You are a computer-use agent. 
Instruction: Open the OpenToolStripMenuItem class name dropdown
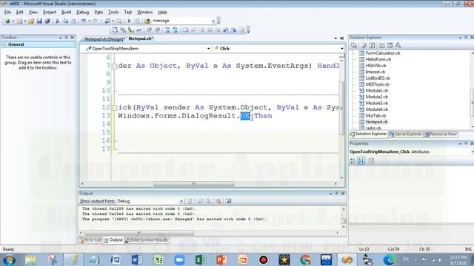pyautogui.click(x=208, y=49)
